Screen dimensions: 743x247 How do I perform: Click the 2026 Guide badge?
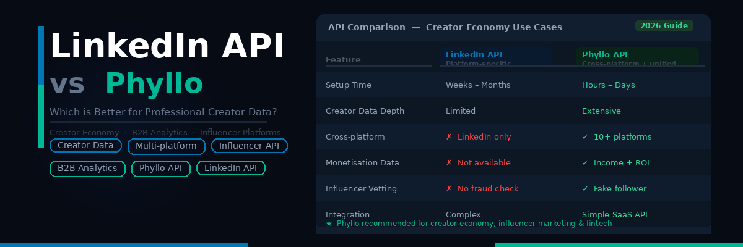point(664,26)
